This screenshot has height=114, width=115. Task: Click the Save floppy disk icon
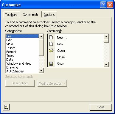click(x=51, y=64)
